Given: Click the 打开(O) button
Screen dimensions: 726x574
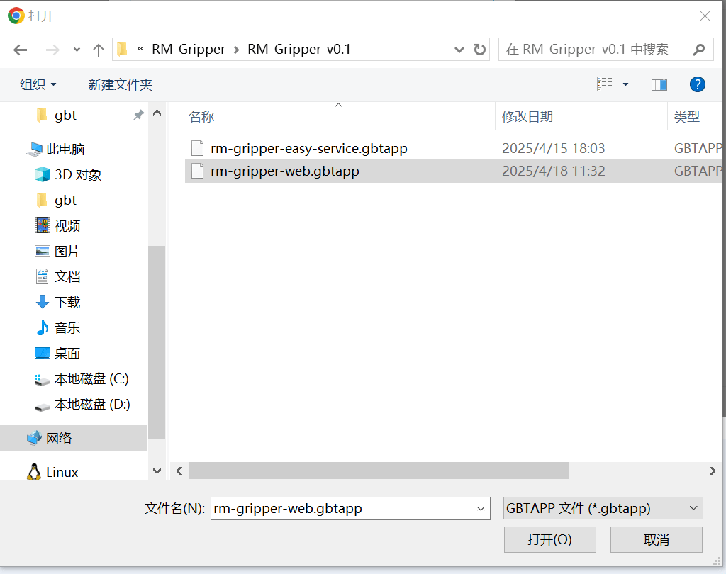Looking at the screenshot, I should tap(549, 539).
